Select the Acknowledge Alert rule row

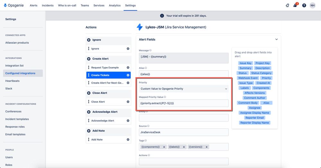(x=109, y=121)
